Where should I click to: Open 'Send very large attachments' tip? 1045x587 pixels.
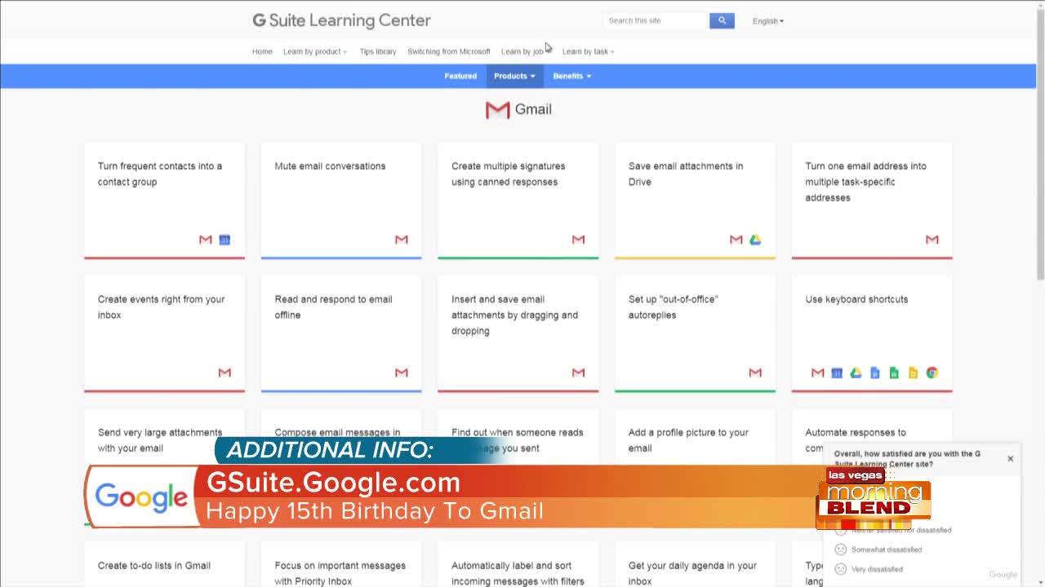pos(160,440)
